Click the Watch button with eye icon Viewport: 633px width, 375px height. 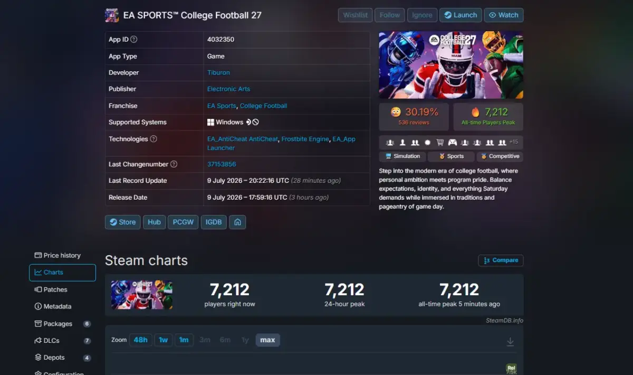[x=504, y=15]
